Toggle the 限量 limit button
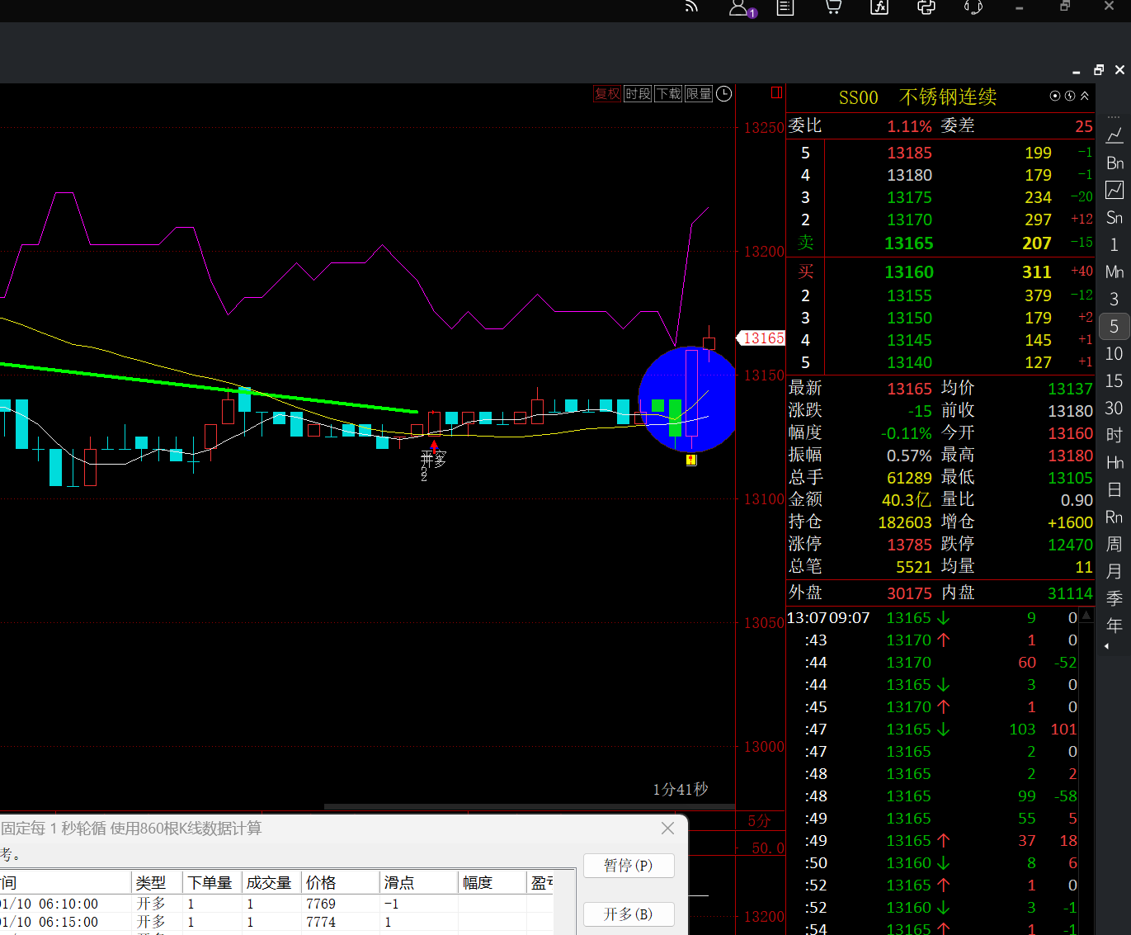Image resolution: width=1131 pixels, height=935 pixels. click(699, 94)
